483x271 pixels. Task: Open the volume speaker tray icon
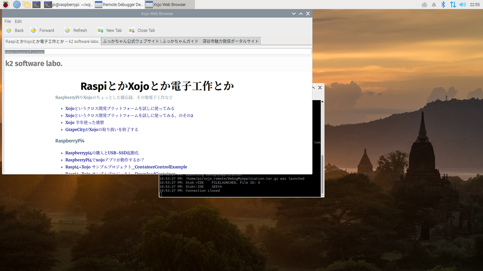pyautogui.click(x=462, y=4)
